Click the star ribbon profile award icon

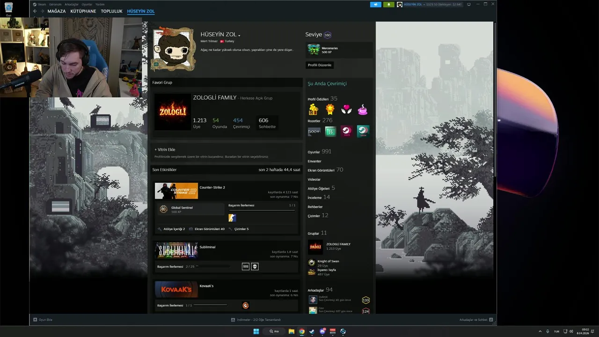(330, 110)
